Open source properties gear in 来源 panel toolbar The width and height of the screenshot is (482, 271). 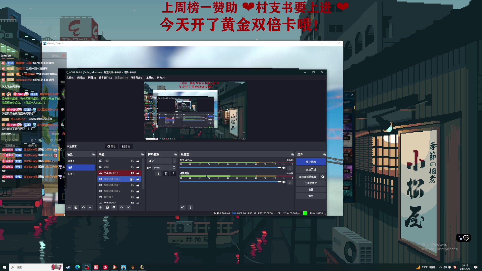click(x=114, y=207)
